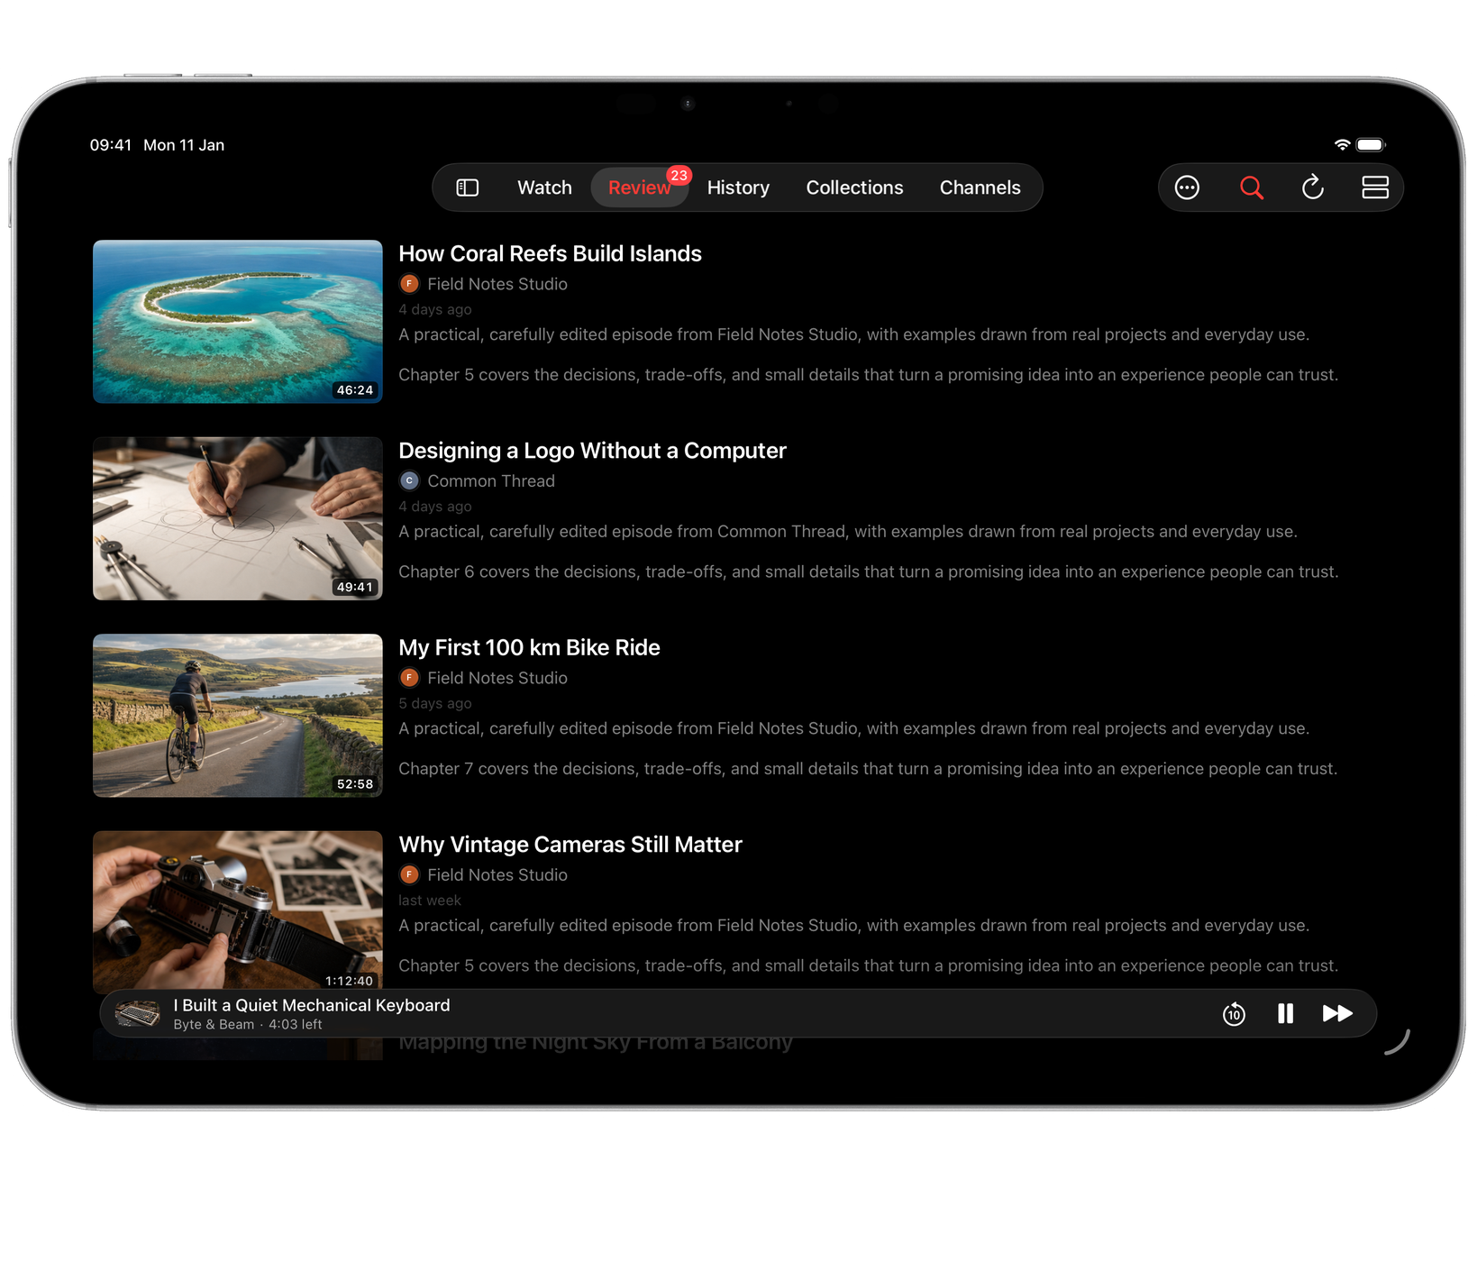Select the Review tab
The image size is (1477, 1262).
click(639, 187)
